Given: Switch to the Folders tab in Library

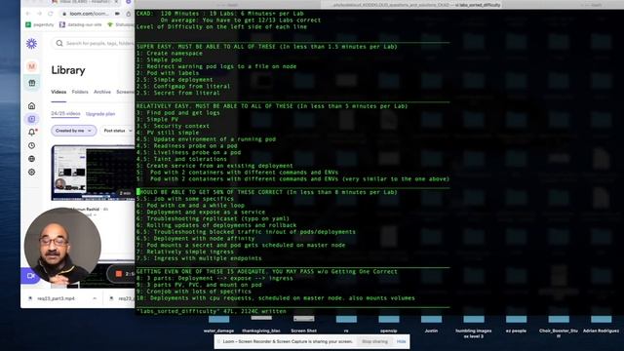Looking at the screenshot, I should [x=80, y=92].
